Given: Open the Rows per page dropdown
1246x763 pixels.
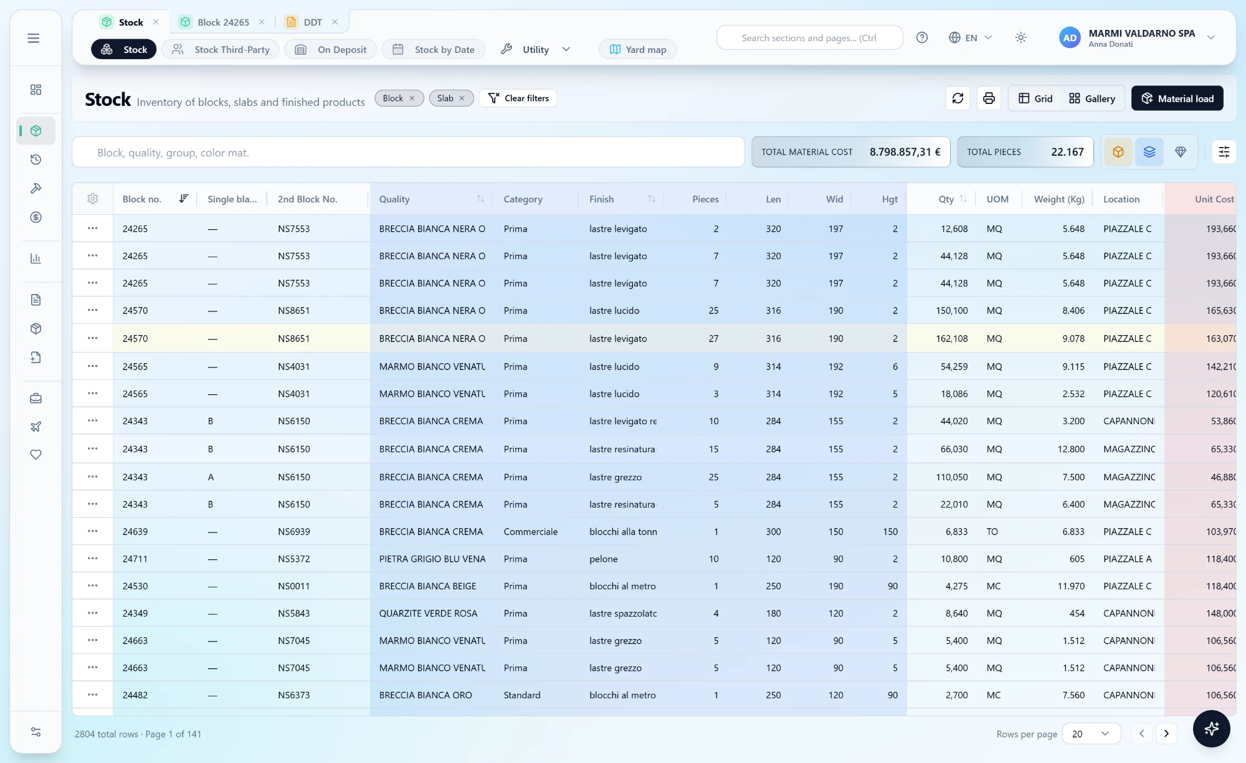Looking at the screenshot, I should (1091, 734).
